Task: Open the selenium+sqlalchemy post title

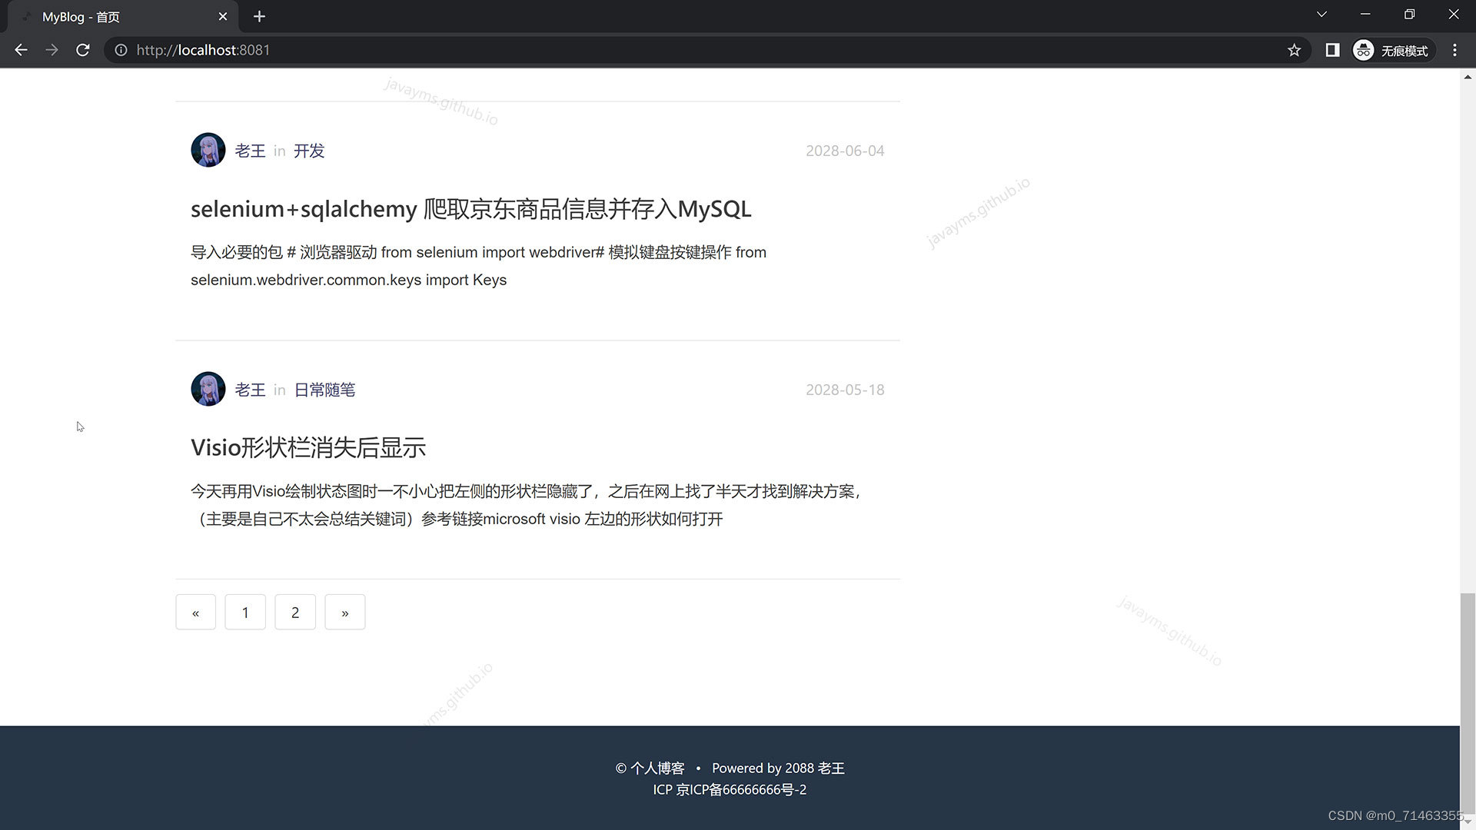Action: point(470,209)
